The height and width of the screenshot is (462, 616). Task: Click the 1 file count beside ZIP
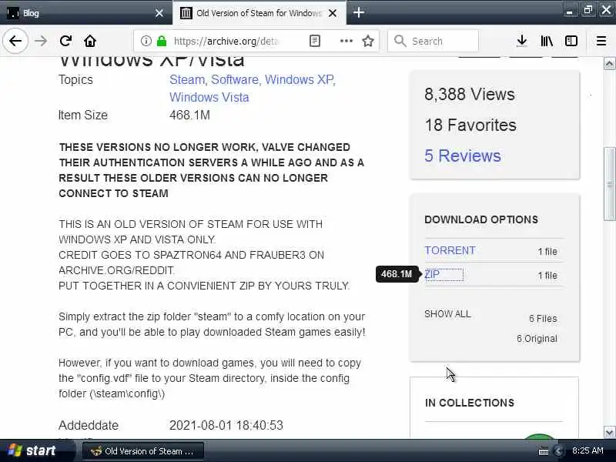tap(547, 276)
